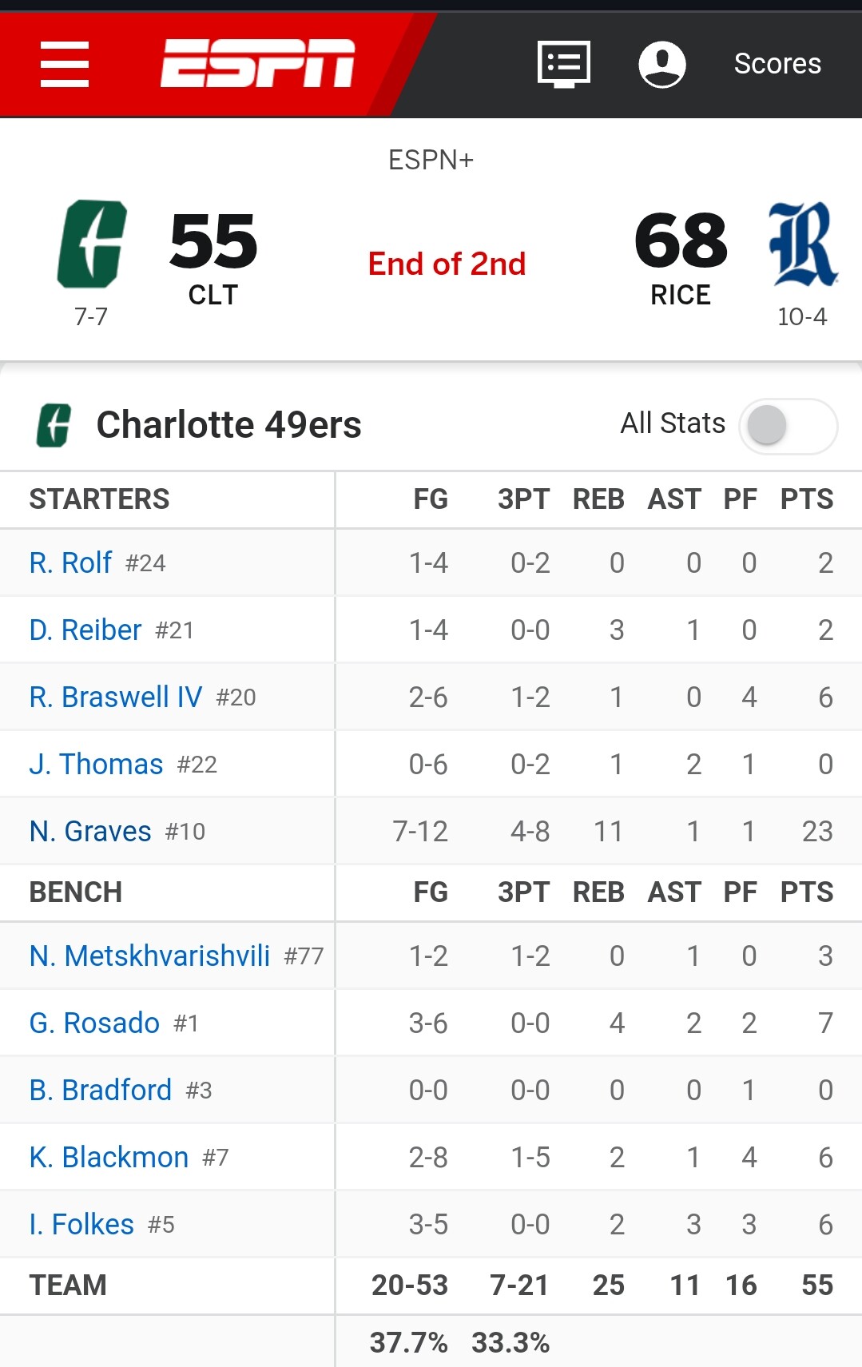
Task: Tap small Charlotte logo in team header
Action: [x=54, y=425]
